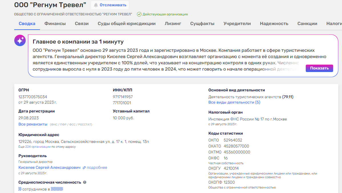
Task: Click the blurred employee count icon
Action: tap(20, 189)
